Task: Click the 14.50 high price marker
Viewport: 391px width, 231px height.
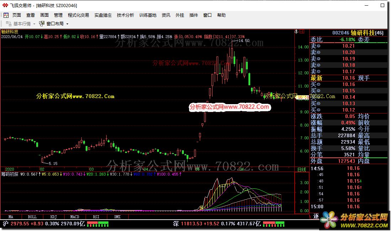Action: tap(243, 41)
